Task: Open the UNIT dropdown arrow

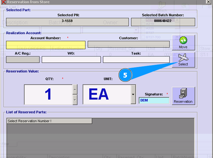Action: tap(133, 94)
